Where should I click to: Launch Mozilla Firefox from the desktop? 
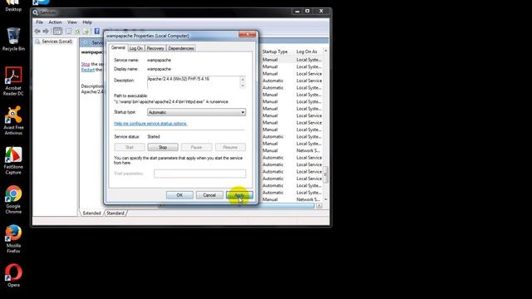point(13,239)
